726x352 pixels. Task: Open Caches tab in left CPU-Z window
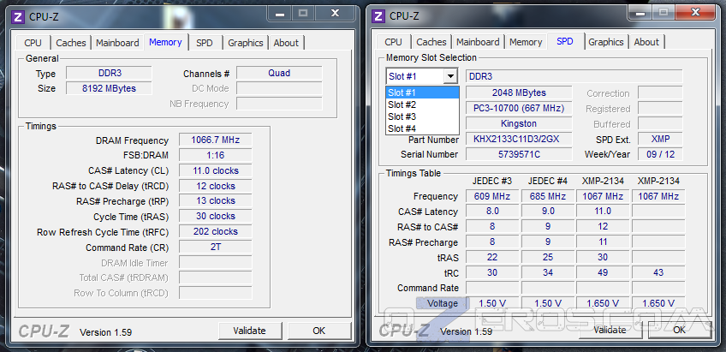[71, 43]
